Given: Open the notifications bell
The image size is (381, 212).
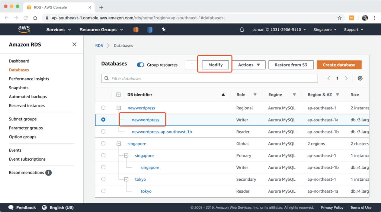Looking at the screenshot, I should tap(242, 30).
